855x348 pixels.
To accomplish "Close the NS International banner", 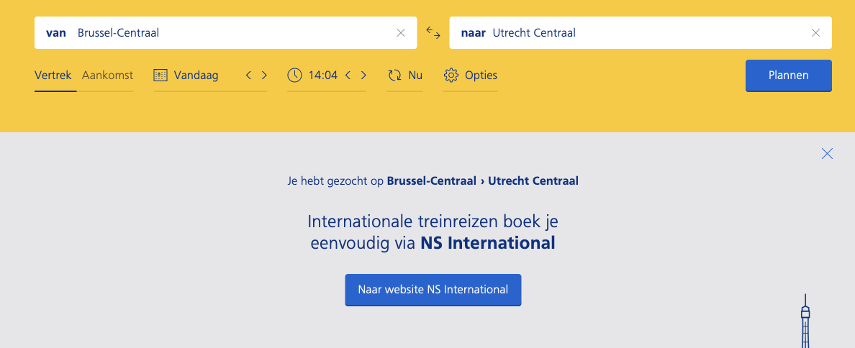I will click(x=827, y=154).
